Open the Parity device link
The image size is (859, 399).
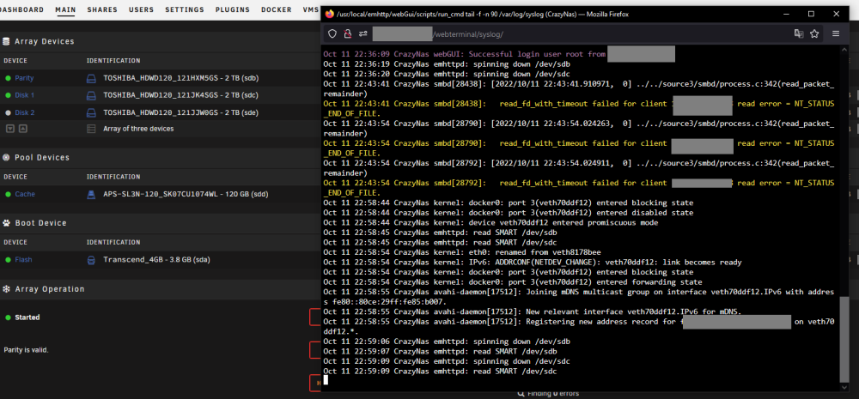click(x=24, y=78)
